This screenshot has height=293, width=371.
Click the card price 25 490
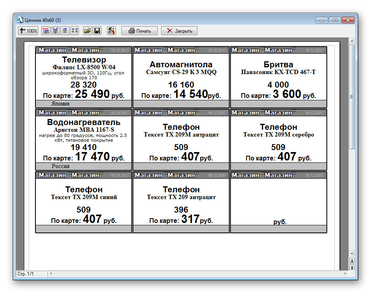[x=92, y=94]
